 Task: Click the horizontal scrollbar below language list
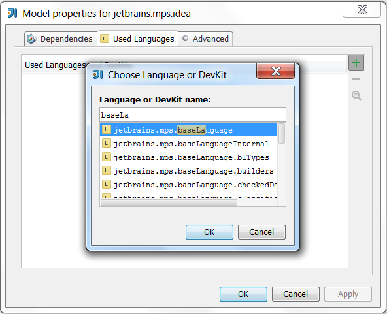[169, 202]
